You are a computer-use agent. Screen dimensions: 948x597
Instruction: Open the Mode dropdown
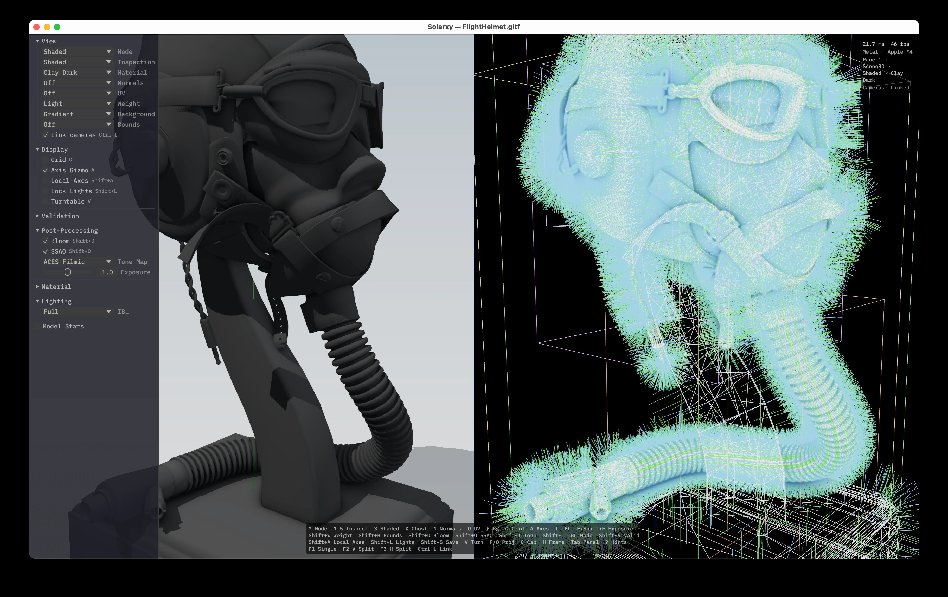click(78, 51)
